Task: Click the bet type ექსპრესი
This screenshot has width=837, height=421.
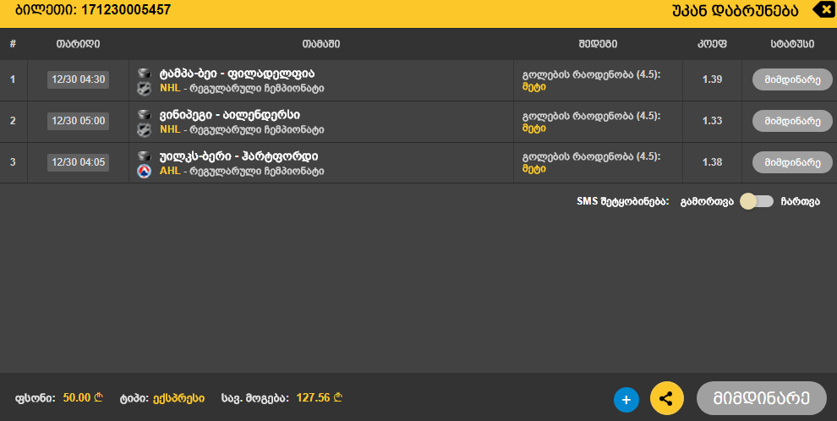Action: 178,398
